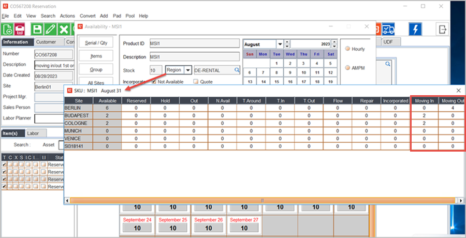The image size is (466, 238).
Task: Click the green Save disk icon
Action: pyautogui.click(x=37, y=29)
